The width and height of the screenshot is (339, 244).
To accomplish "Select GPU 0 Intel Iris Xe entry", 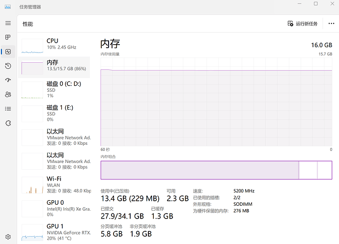I will (x=54, y=209).
